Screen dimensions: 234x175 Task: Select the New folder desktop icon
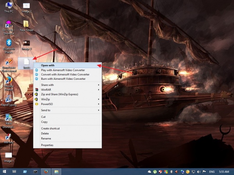pyautogui.click(x=27, y=26)
